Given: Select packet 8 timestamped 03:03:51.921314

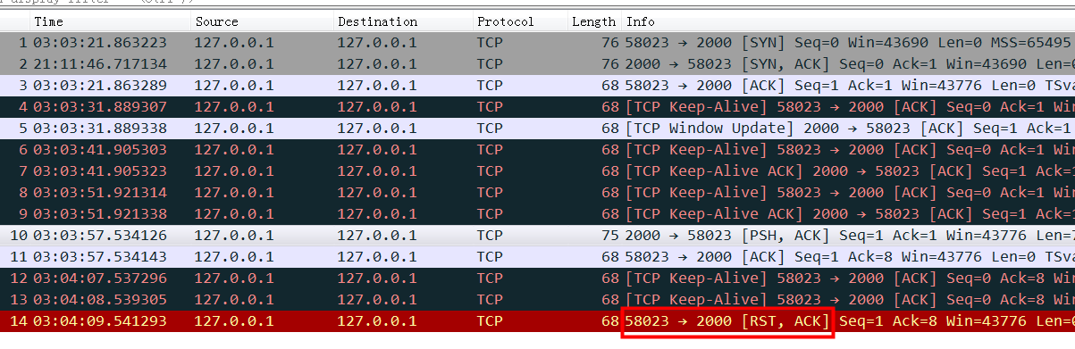Looking at the screenshot, I should coord(537,193).
